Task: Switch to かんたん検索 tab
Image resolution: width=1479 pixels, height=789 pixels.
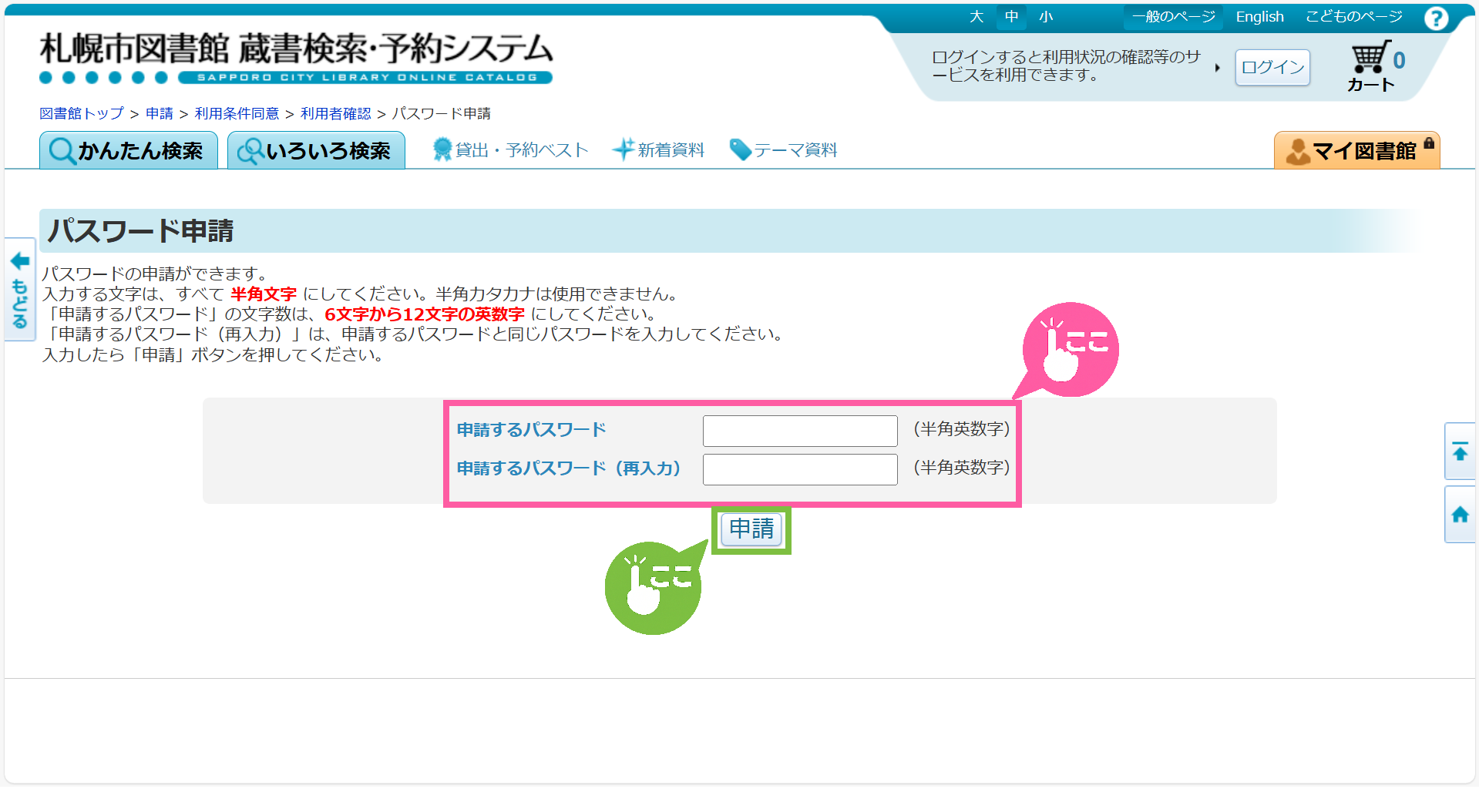Action: (x=128, y=151)
